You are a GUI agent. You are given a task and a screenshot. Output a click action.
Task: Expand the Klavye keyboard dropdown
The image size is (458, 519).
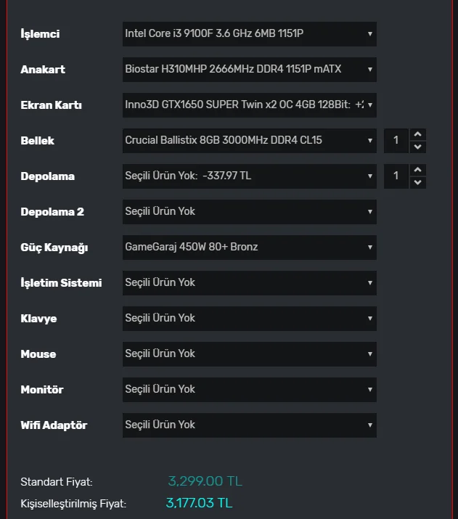pyautogui.click(x=249, y=318)
